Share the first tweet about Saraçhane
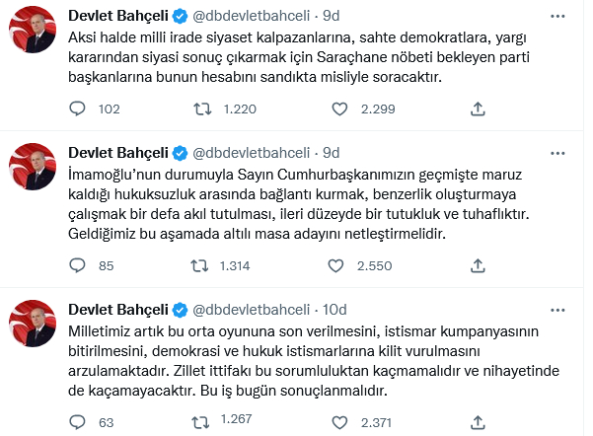The image size is (593, 436). point(478,109)
